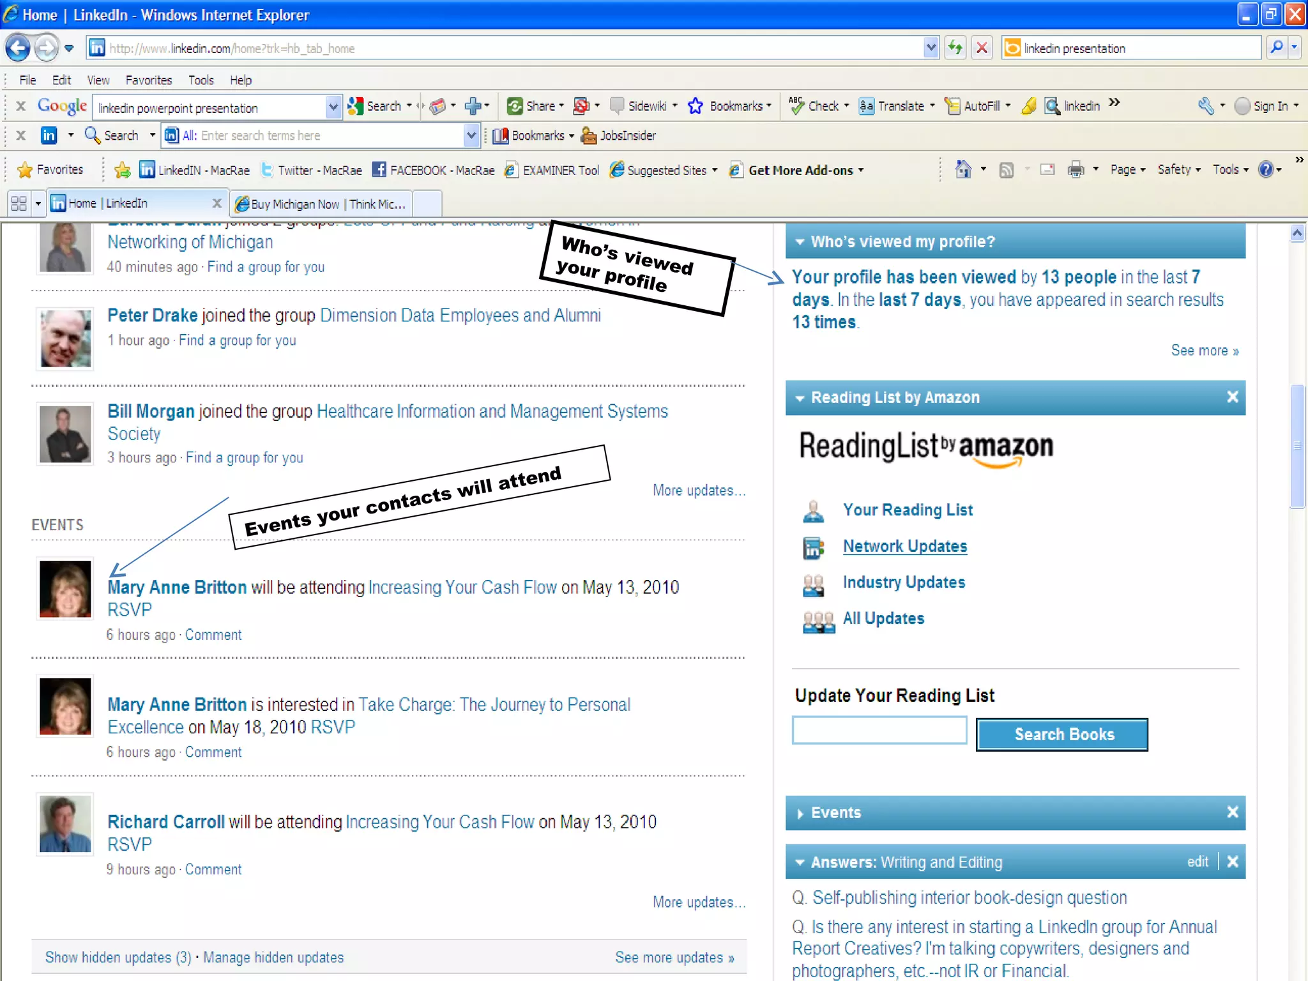Collapse the Who's viewed my profile panel
1308x981 pixels.
(799, 242)
